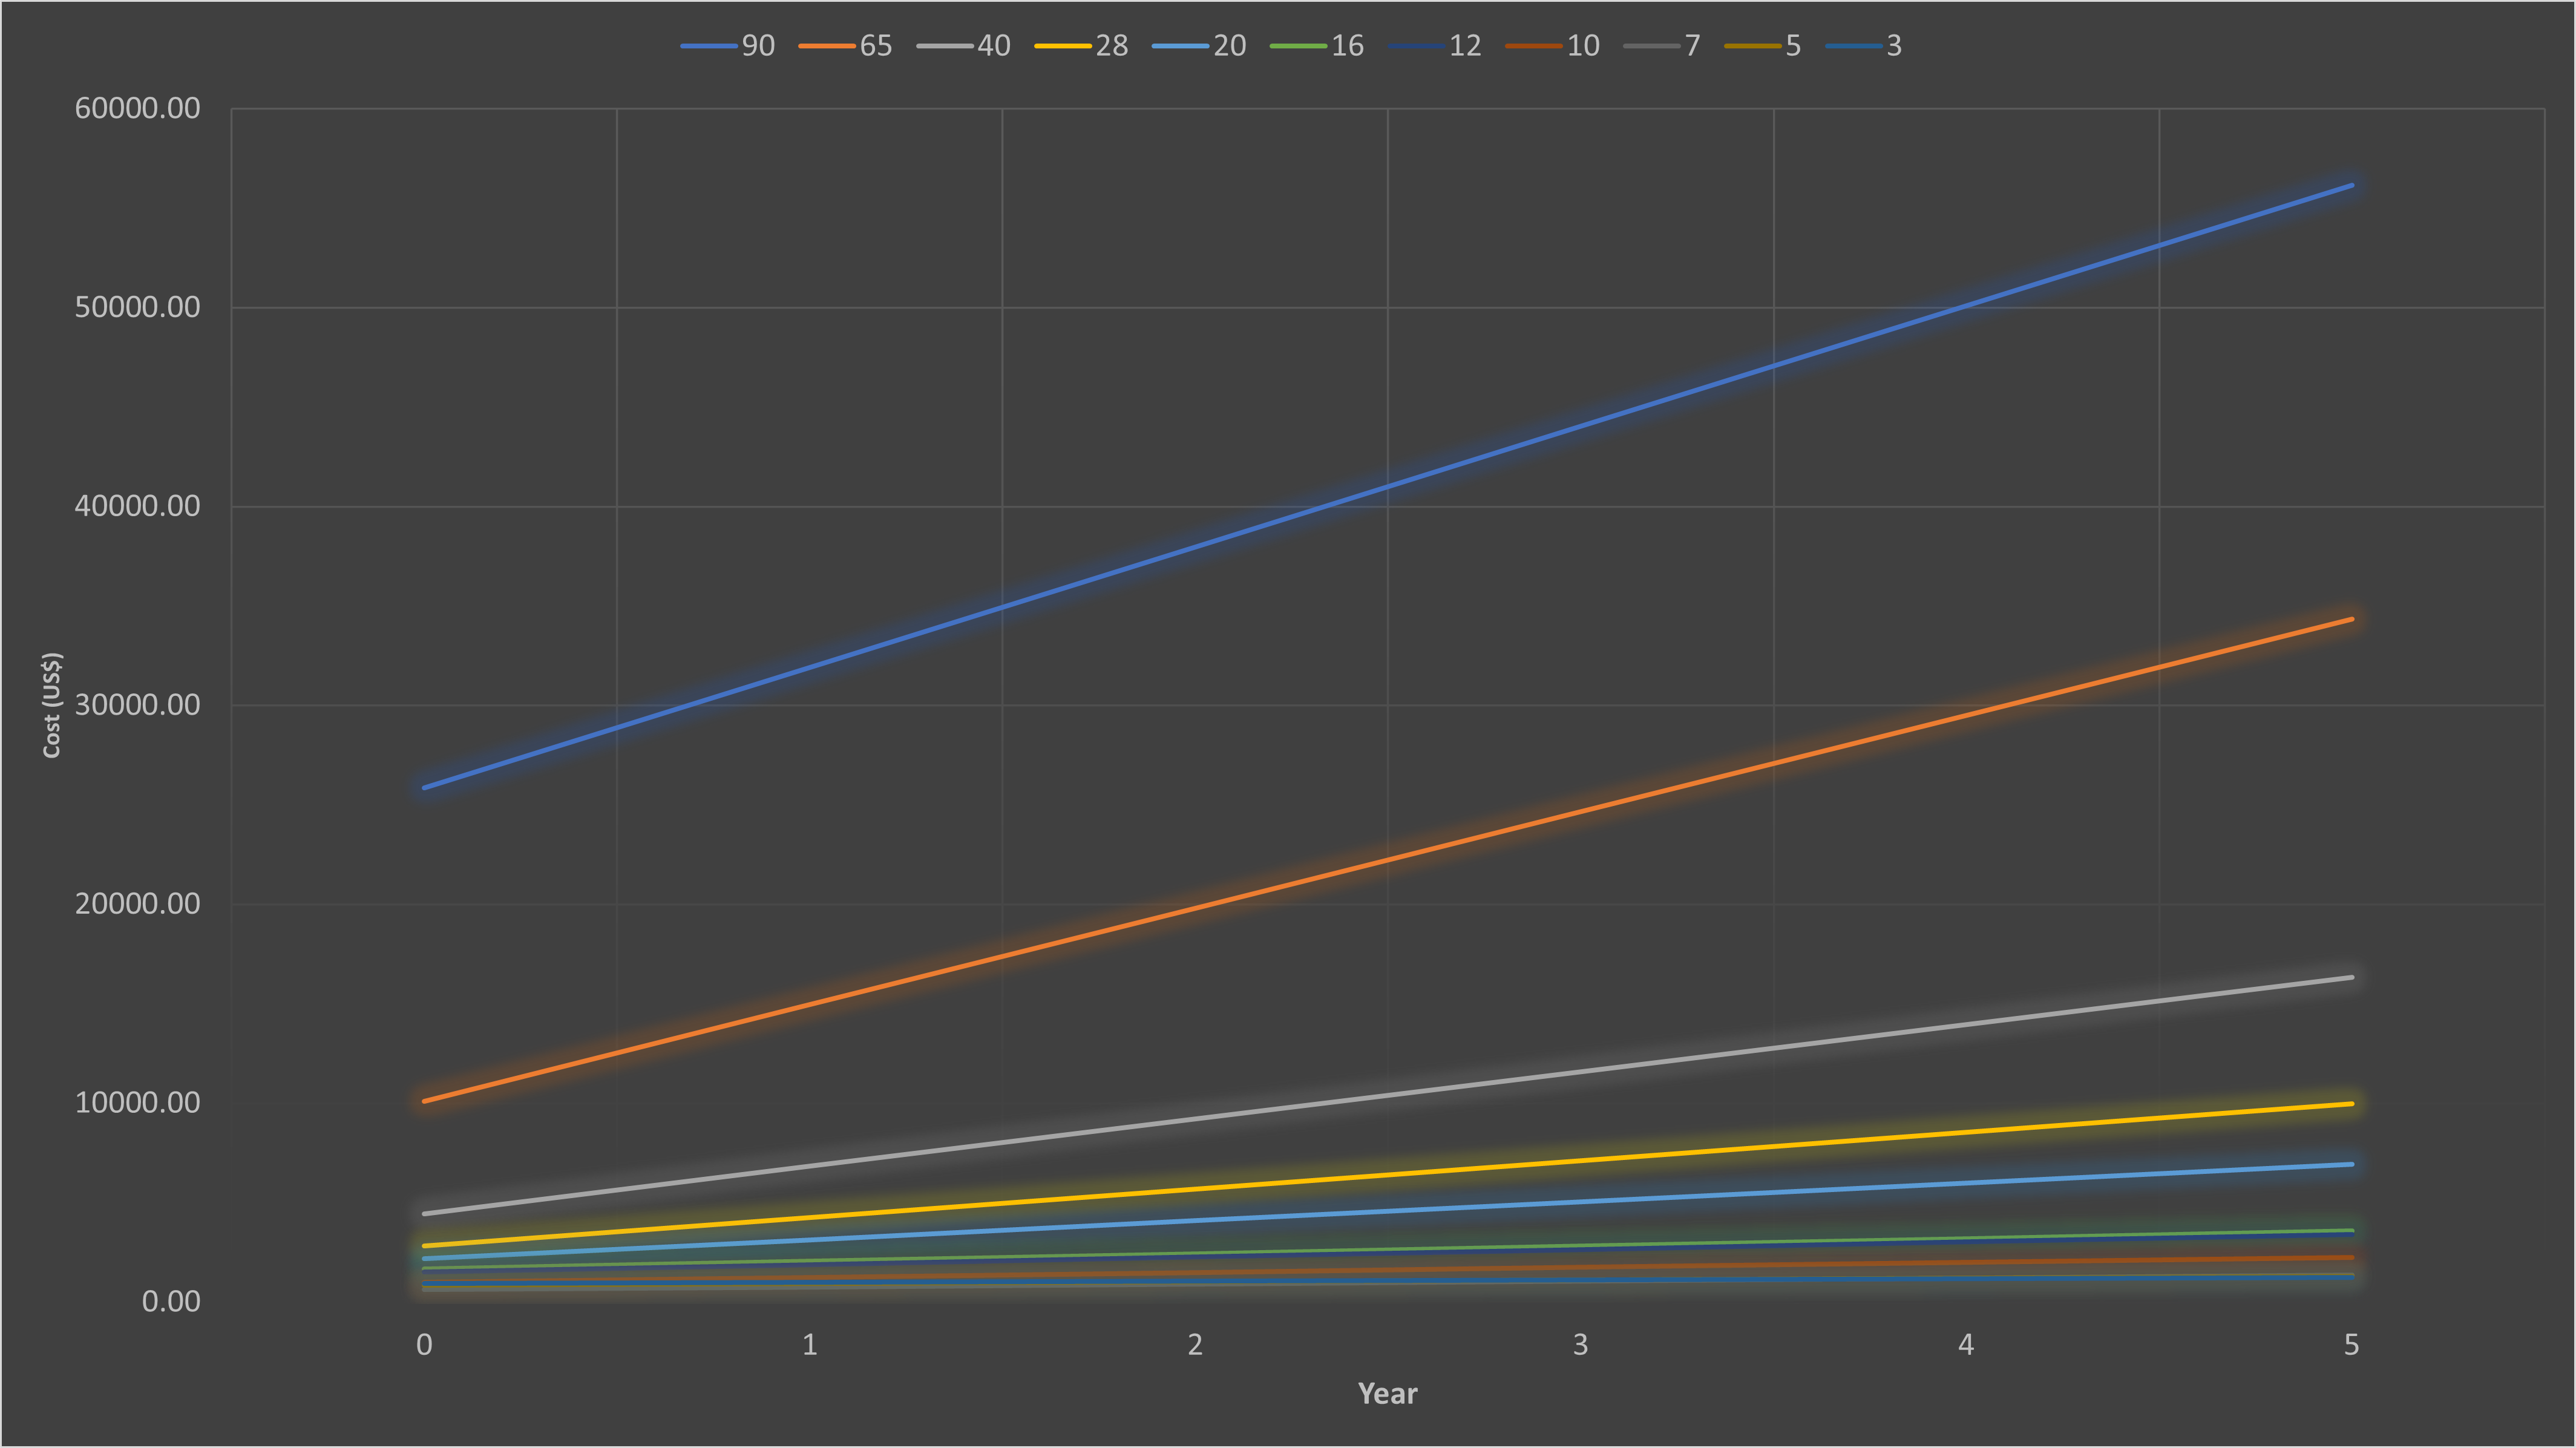Select the 60000.00 vertical axis label
This screenshot has height=1448, width=2576.
(137, 108)
